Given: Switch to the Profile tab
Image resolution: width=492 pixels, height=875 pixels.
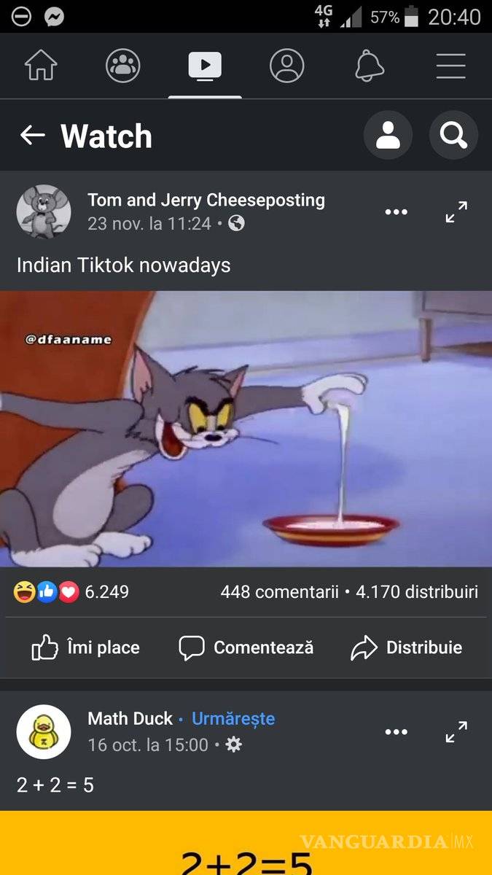Looking at the screenshot, I should (x=287, y=66).
